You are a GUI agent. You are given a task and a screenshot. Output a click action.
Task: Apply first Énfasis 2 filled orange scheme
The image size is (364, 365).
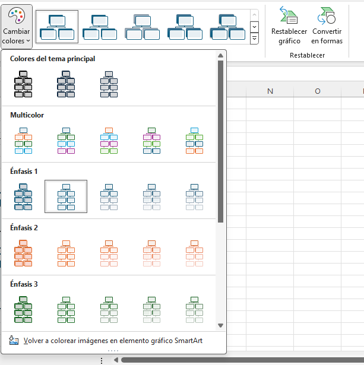(x=23, y=253)
